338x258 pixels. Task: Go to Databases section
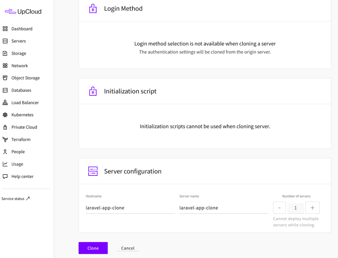[x=21, y=90]
